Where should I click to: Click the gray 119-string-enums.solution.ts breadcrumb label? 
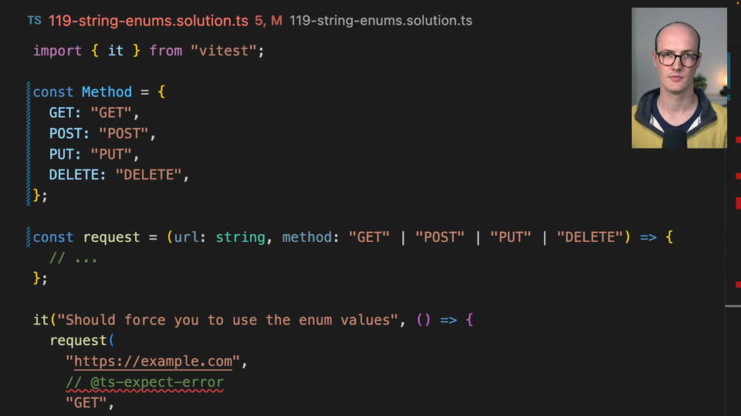[x=381, y=21]
